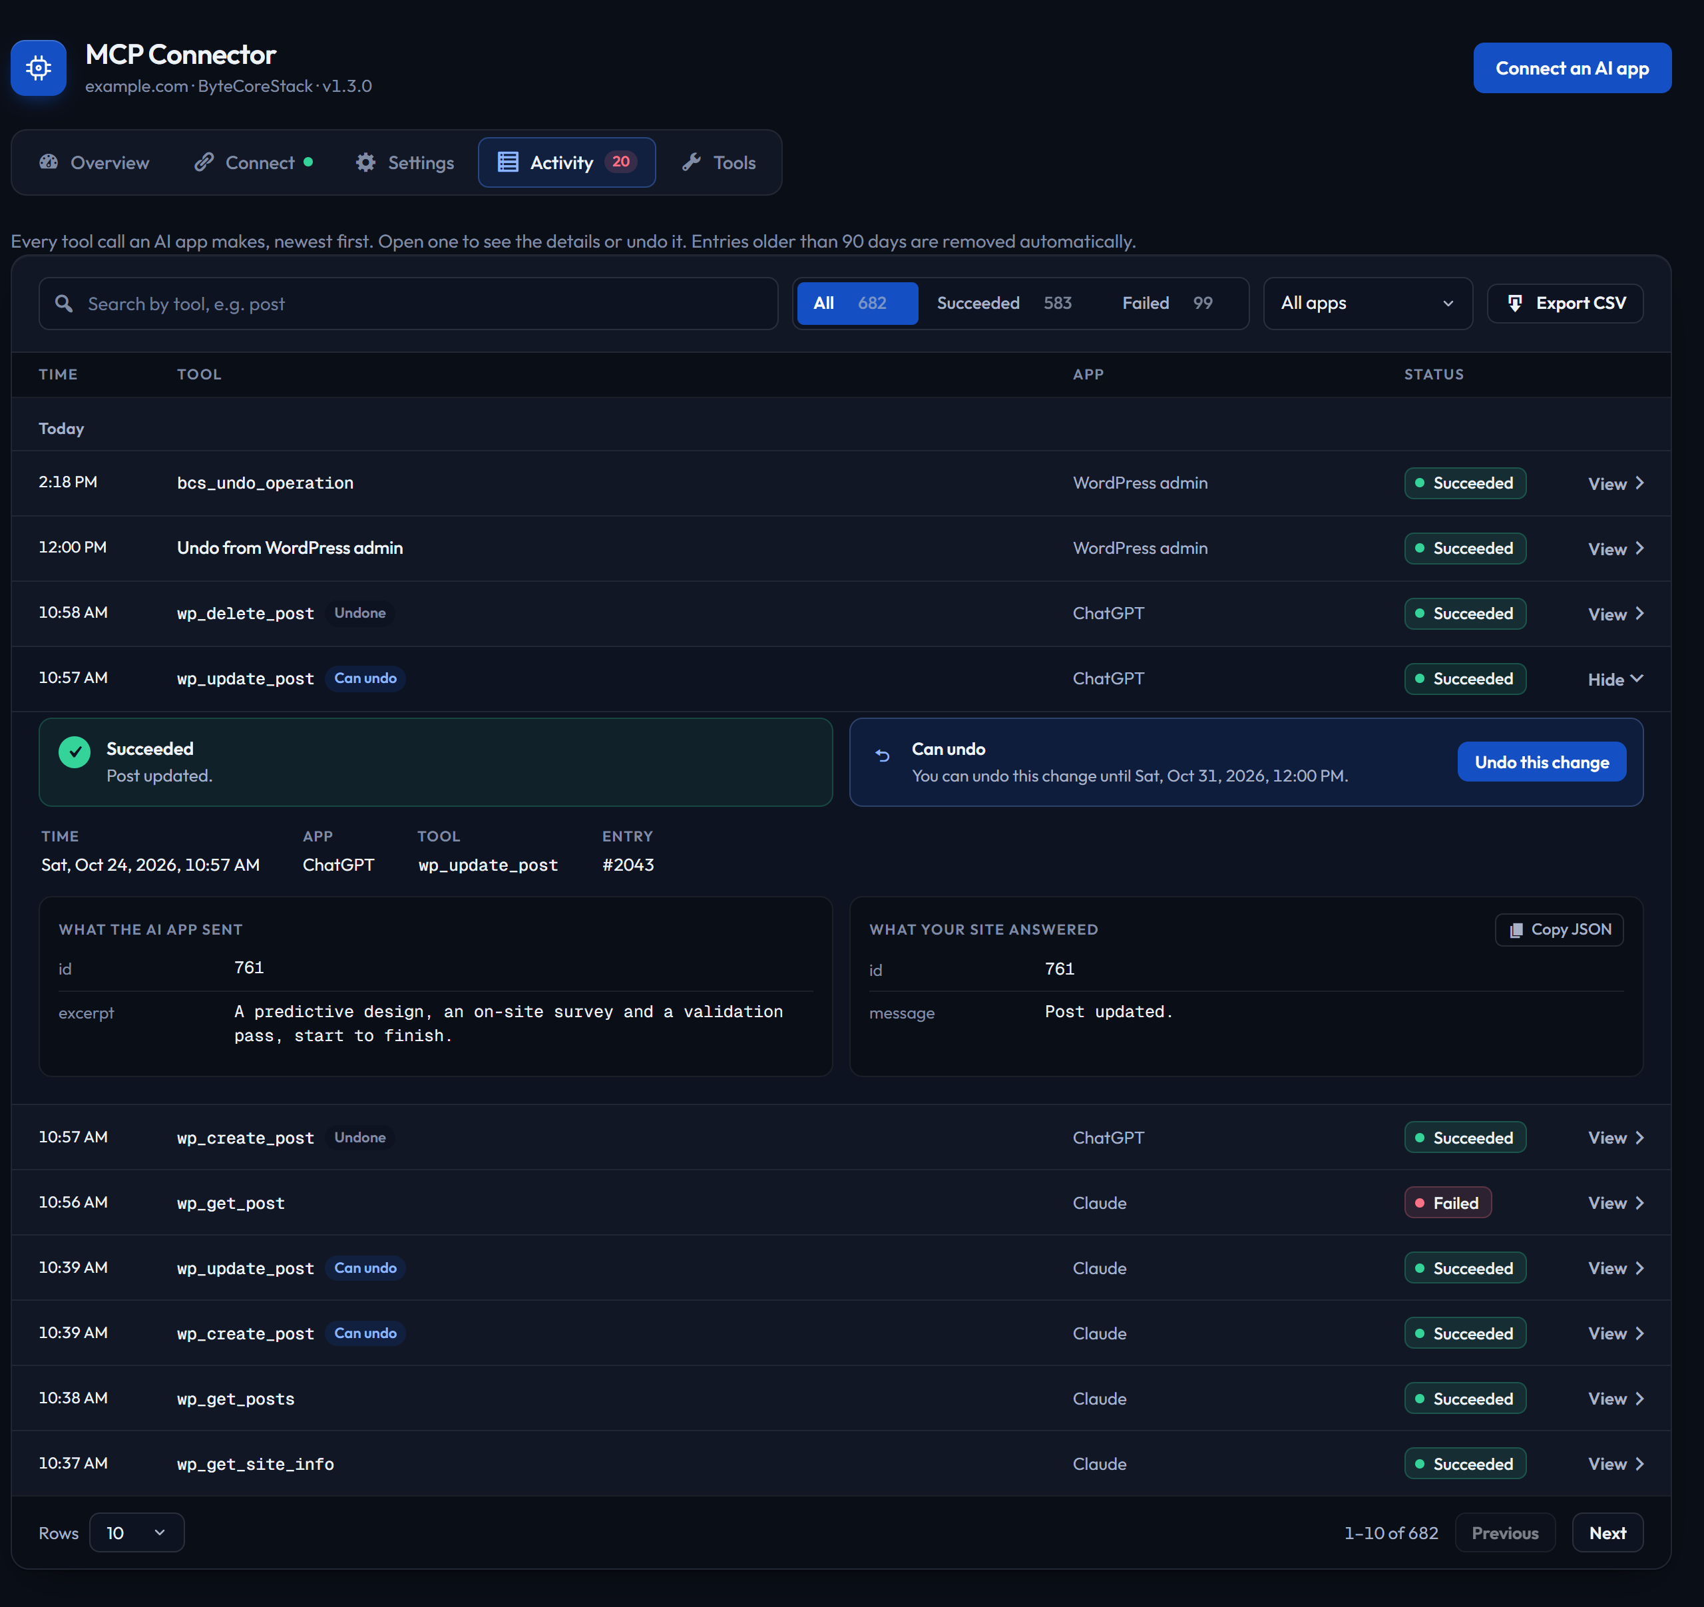Image resolution: width=1704 pixels, height=1607 pixels.
Task: Click the undo arrow icon in Can undo panel
Action: [883, 756]
